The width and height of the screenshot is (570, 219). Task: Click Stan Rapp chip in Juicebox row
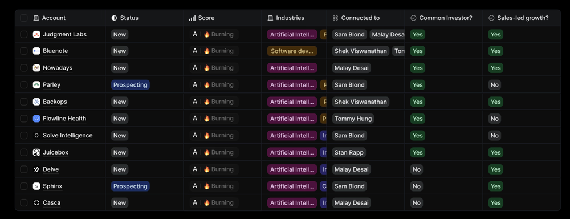point(349,152)
